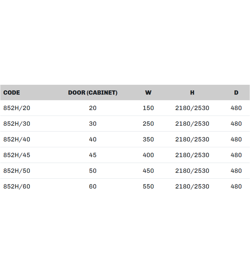Select the 852H/50 code cell
The image size is (250, 278).
[17, 171]
